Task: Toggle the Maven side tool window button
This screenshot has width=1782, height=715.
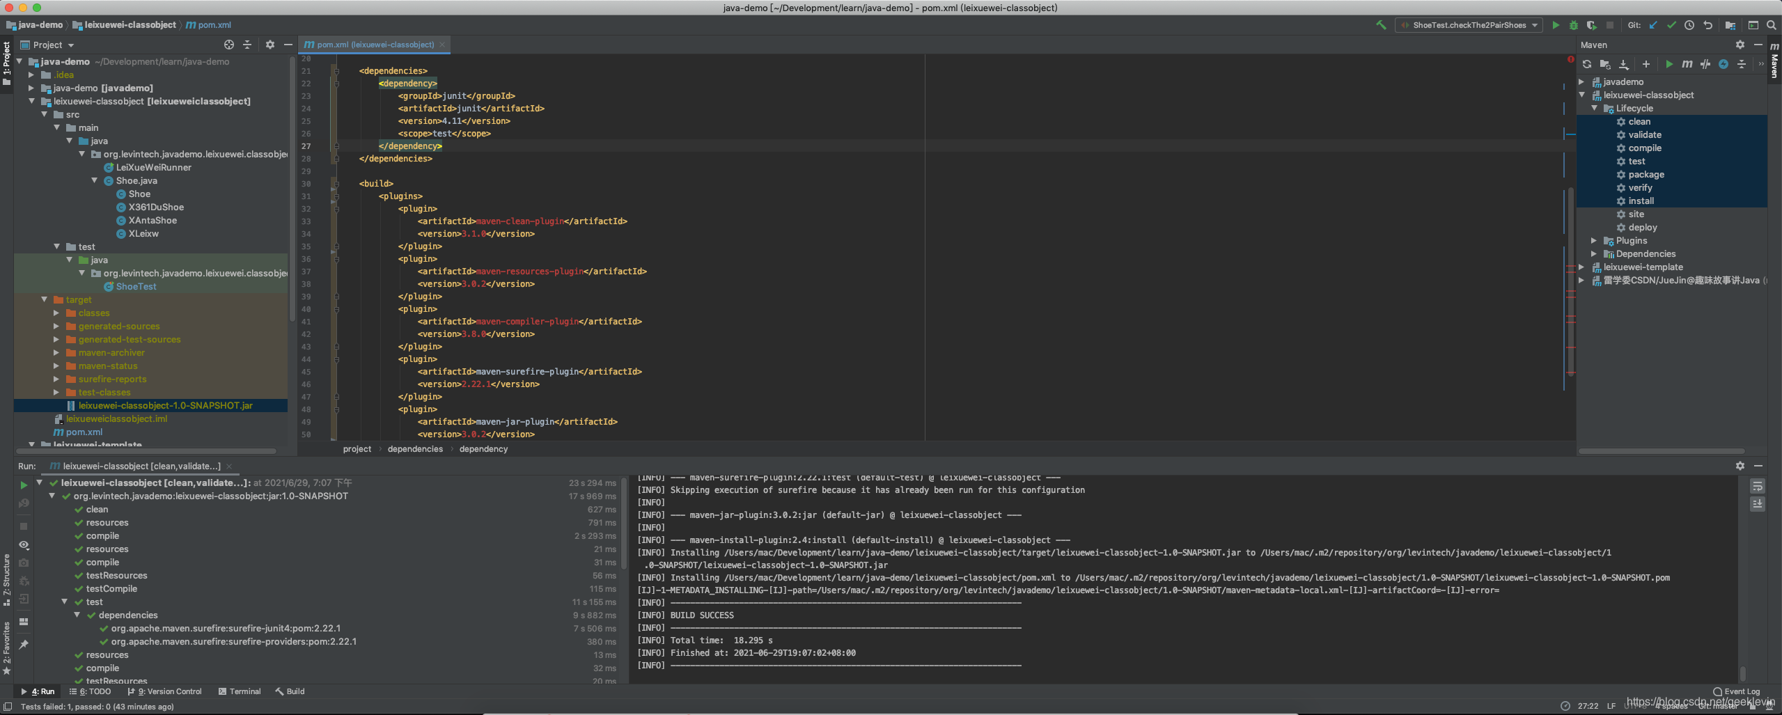Action: click(x=1774, y=60)
